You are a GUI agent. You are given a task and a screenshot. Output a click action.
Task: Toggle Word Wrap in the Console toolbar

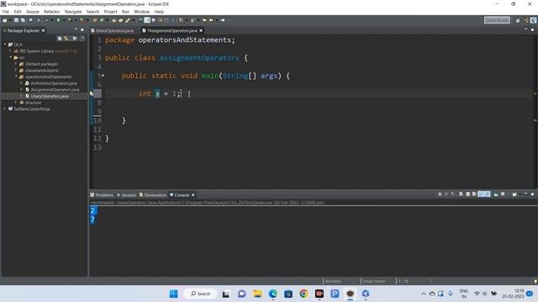(474, 194)
